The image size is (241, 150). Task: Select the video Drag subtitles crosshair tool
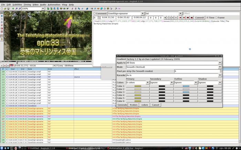[2, 16]
